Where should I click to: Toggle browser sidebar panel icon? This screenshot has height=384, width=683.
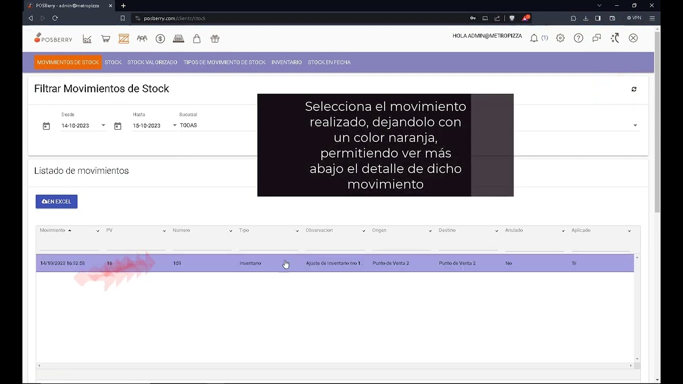(x=598, y=18)
